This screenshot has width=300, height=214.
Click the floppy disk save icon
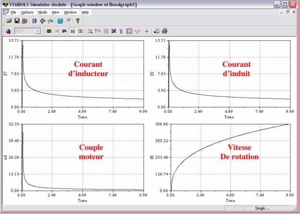[17, 21]
